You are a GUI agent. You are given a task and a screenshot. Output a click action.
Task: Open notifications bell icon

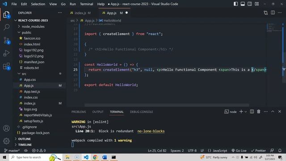280,151
